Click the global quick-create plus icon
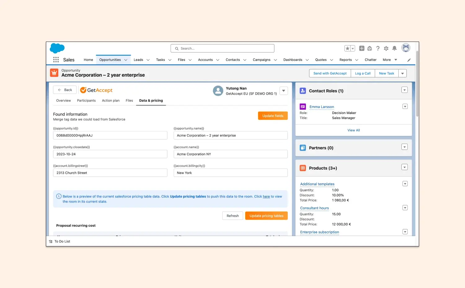 [x=361, y=48]
